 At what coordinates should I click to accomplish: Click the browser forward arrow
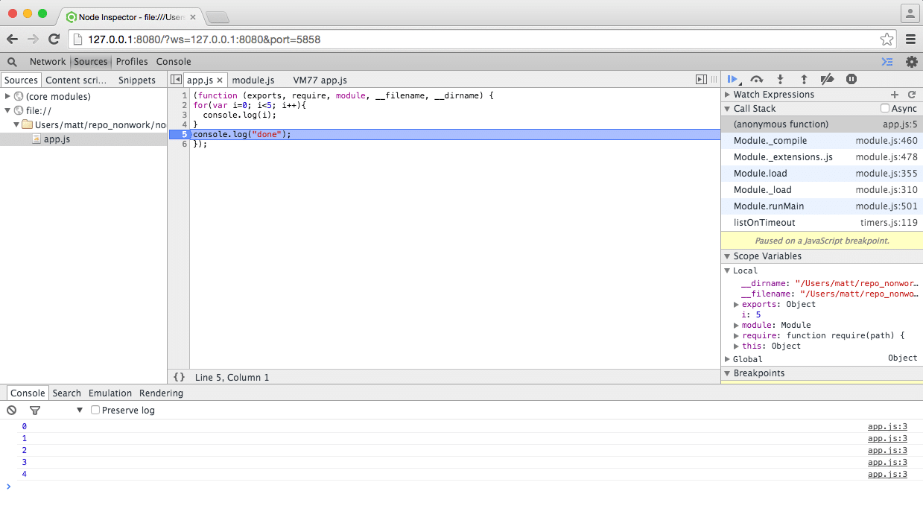(x=33, y=39)
